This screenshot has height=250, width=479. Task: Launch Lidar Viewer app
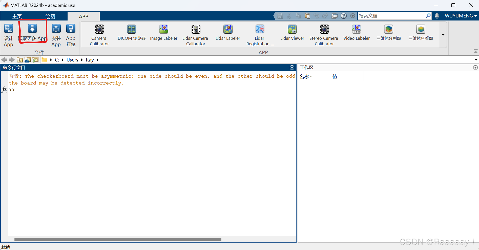click(x=292, y=33)
